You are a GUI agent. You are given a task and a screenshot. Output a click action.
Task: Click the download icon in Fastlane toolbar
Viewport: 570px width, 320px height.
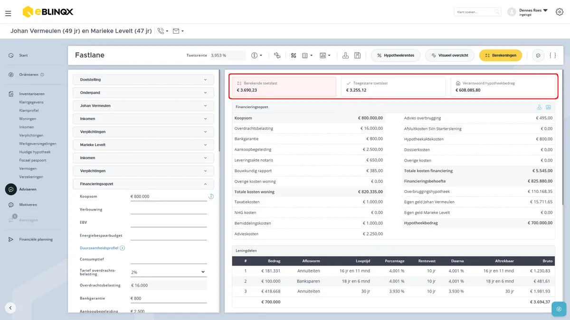pos(346,55)
